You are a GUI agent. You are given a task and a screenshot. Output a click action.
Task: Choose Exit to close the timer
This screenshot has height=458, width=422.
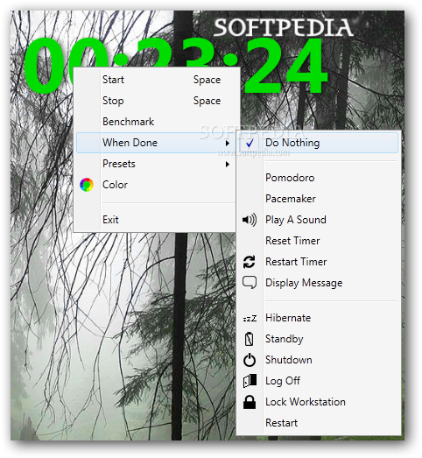pyautogui.click(x=156, y=220)
